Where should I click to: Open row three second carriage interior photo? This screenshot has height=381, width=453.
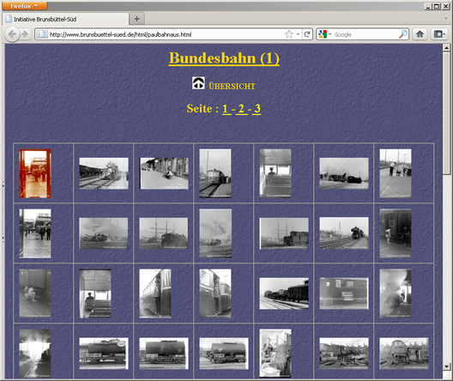point(95,293)
